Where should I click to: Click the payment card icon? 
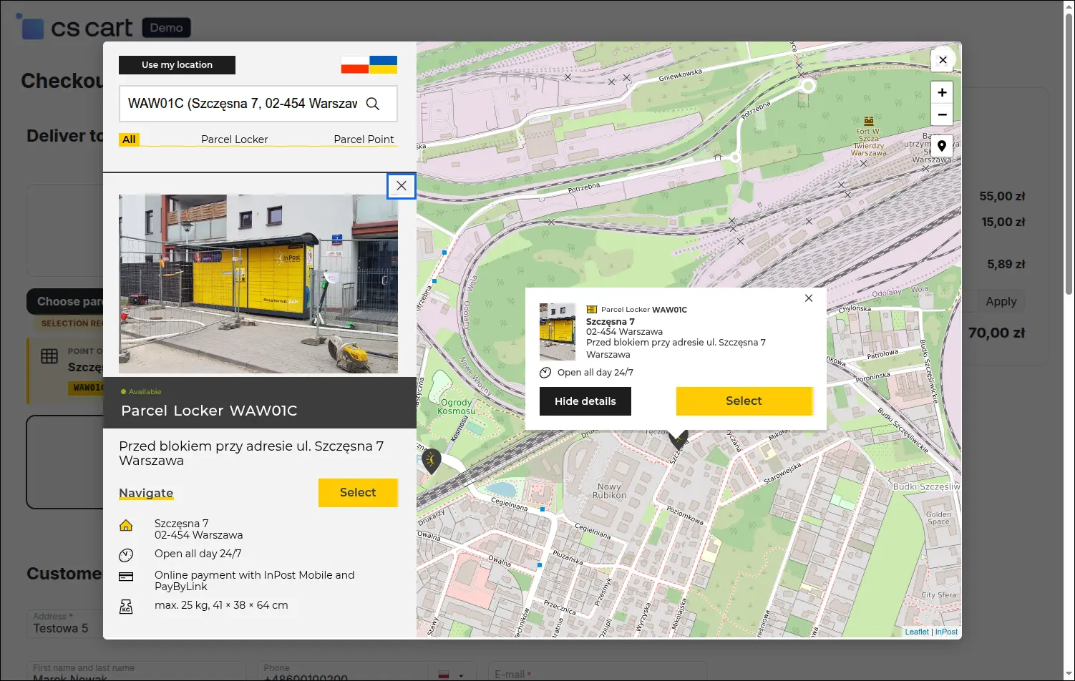[126, 577]
